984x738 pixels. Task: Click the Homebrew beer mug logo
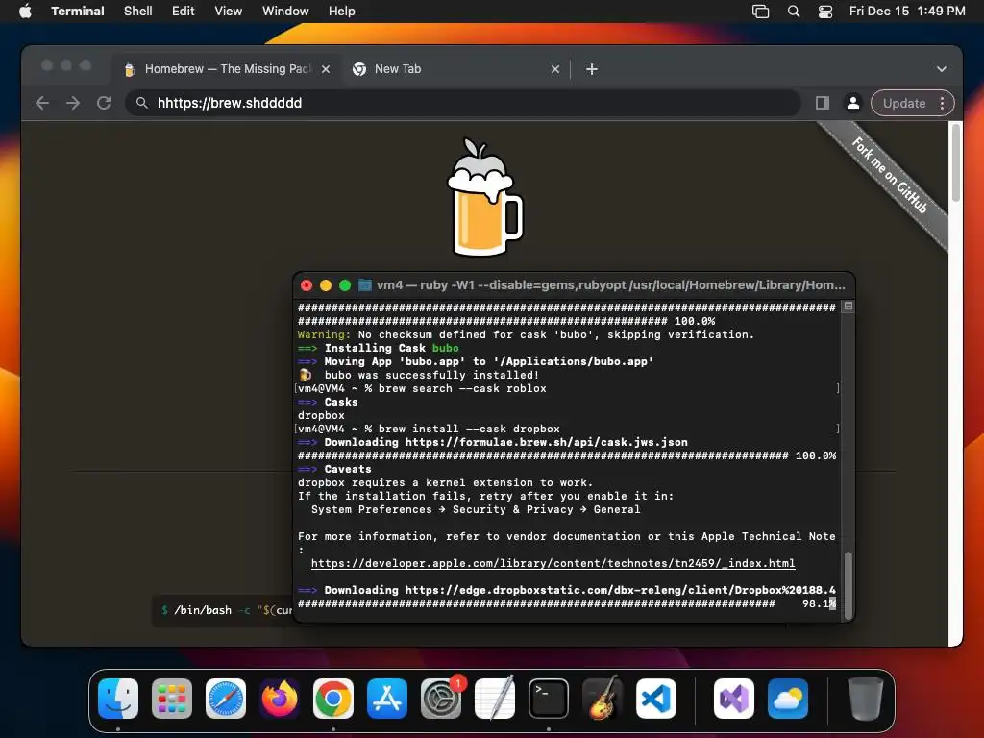[x=484, y=197]
